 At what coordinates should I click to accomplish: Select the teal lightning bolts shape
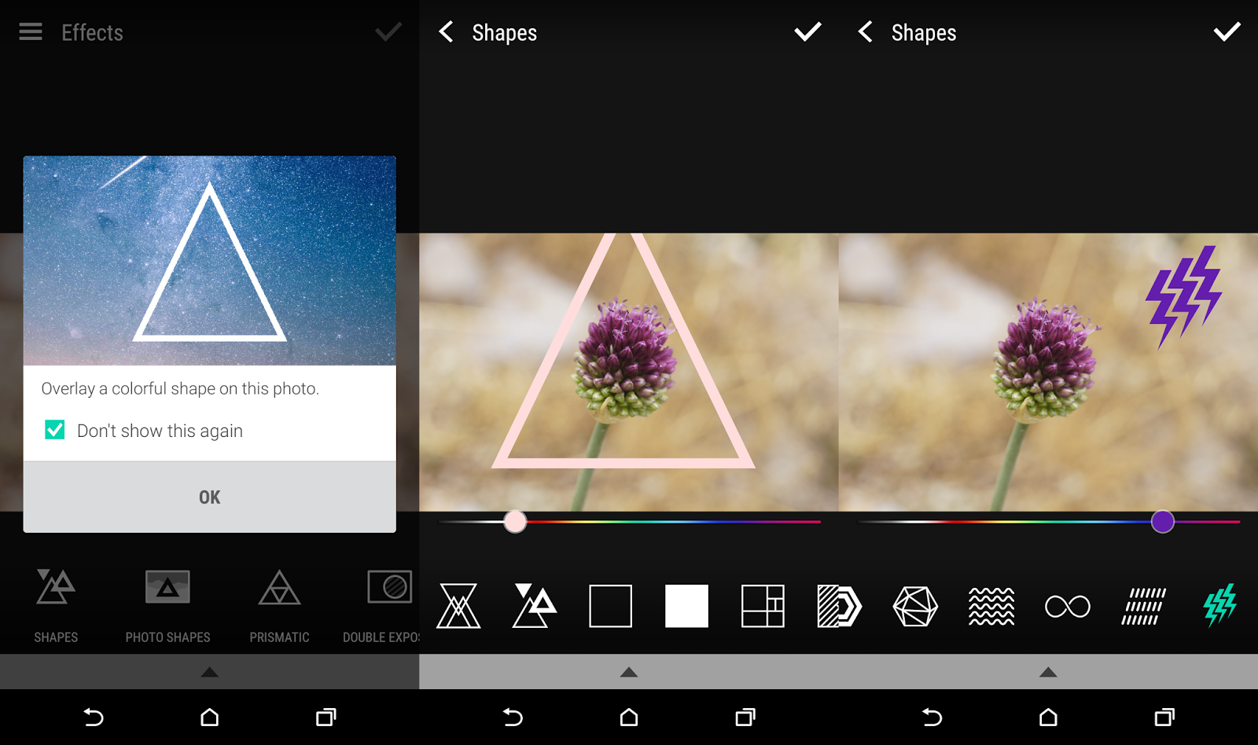(x=1220, y=605)
